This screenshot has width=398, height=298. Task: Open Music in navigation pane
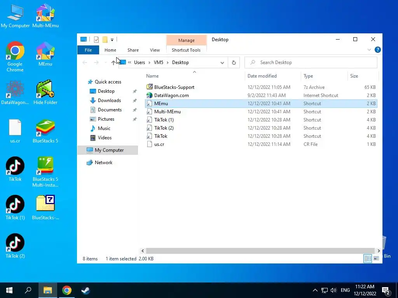[x=104, y=128]
